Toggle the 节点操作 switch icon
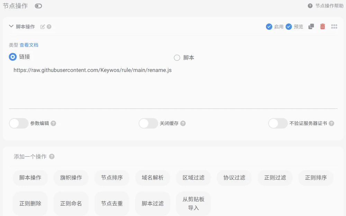Viewport: 346px width, 216px height. coord(38,6)
